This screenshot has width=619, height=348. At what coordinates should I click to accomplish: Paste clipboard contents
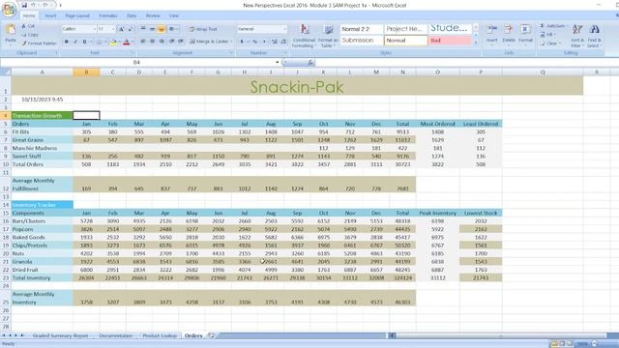[x=11, y=35]
